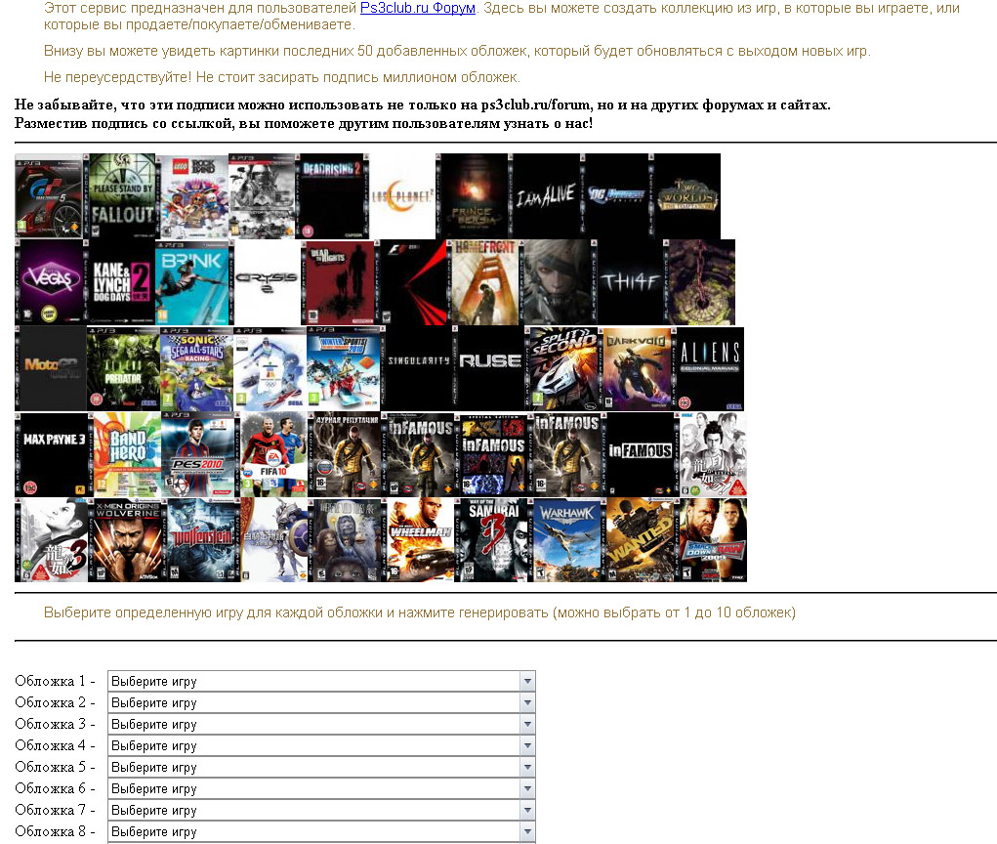Expand the Обложка 5 game selector
Screen dimensions: 997x844
click(321, 767)
